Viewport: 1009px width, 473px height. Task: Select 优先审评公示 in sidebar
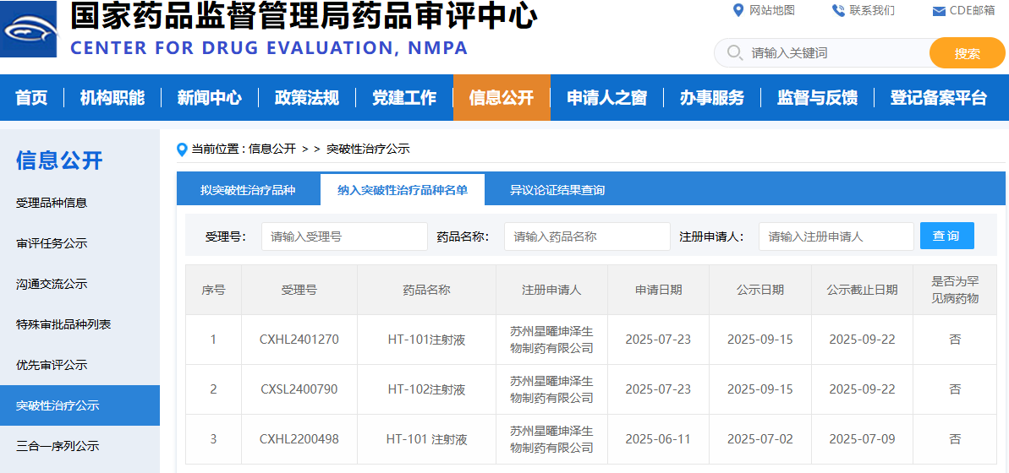tap(52, 365)
